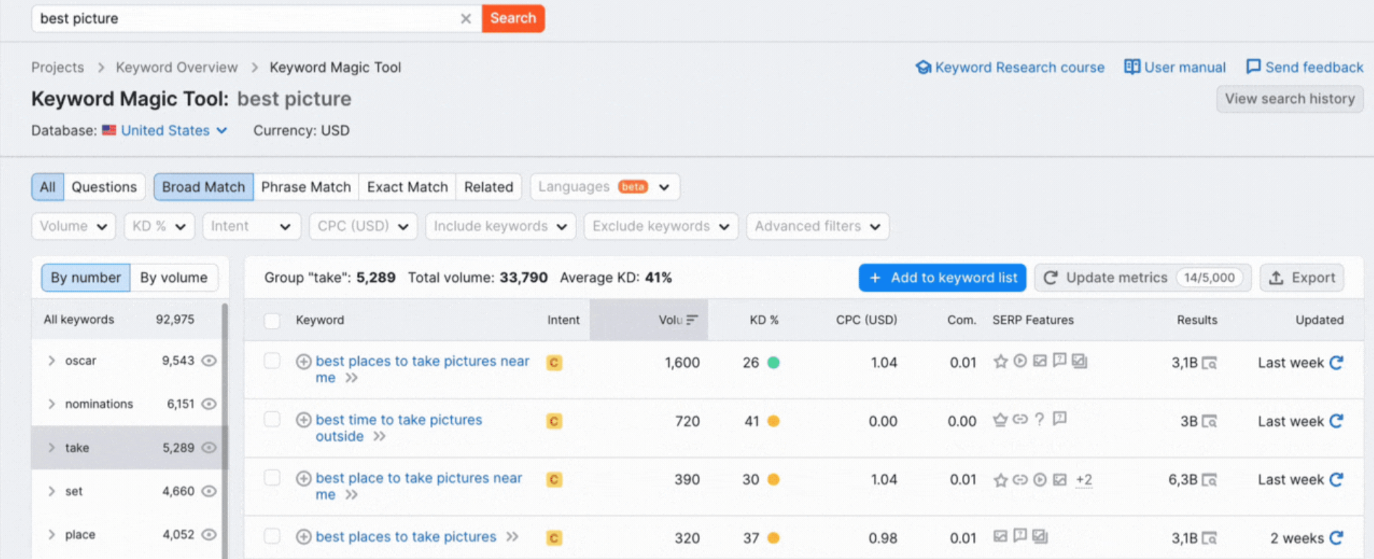Toggle eye icon for take group

pyautogui.click(x=209, y=447)
